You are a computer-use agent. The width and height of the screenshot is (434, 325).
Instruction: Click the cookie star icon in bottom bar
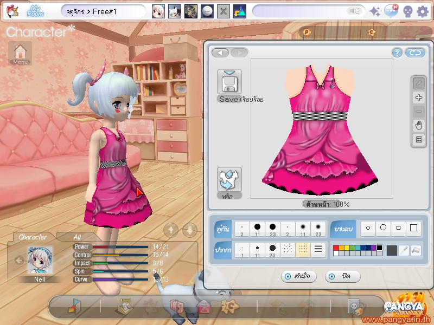coord(229,306)
